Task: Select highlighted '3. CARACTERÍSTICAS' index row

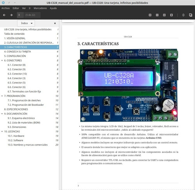Action: tap(29, 47)
